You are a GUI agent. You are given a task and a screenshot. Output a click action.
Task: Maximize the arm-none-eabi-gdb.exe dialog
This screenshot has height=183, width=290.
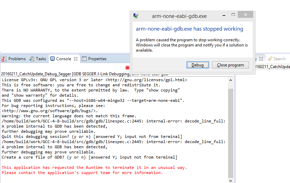coord(233,14)
